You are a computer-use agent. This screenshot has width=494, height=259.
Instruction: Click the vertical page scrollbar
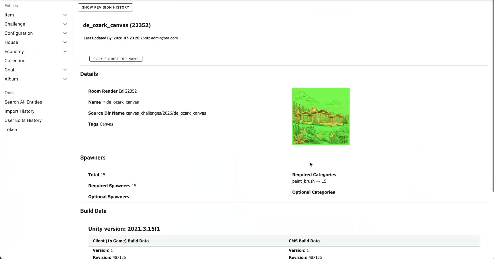point(493,96)
